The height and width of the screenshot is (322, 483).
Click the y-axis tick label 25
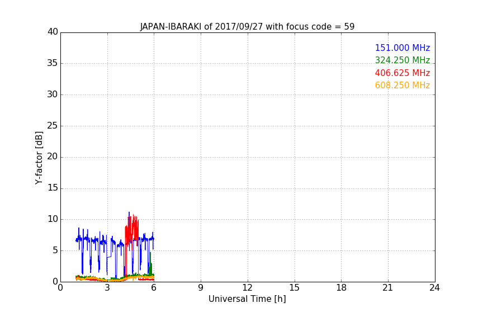pyautogui.click(x=53, y=125)
